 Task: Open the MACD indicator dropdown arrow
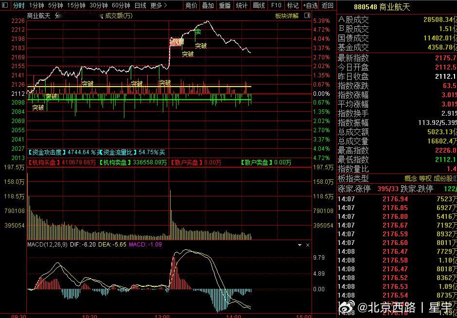299,245
